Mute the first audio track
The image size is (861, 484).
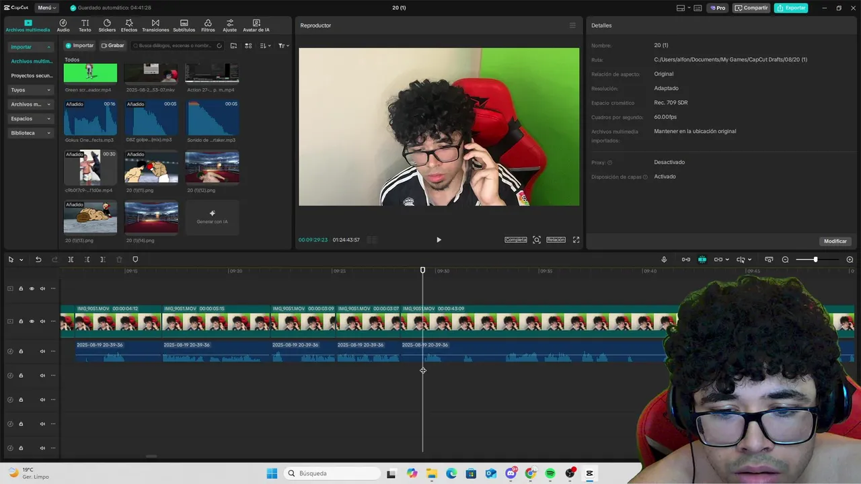(42, 352)
